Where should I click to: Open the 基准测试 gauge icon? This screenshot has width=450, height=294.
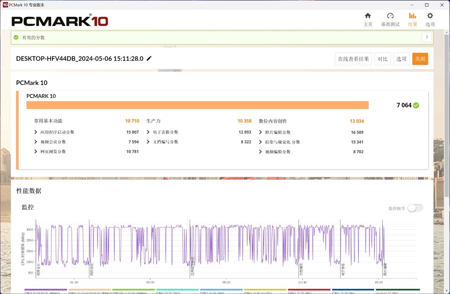click(x=390, y=16)
